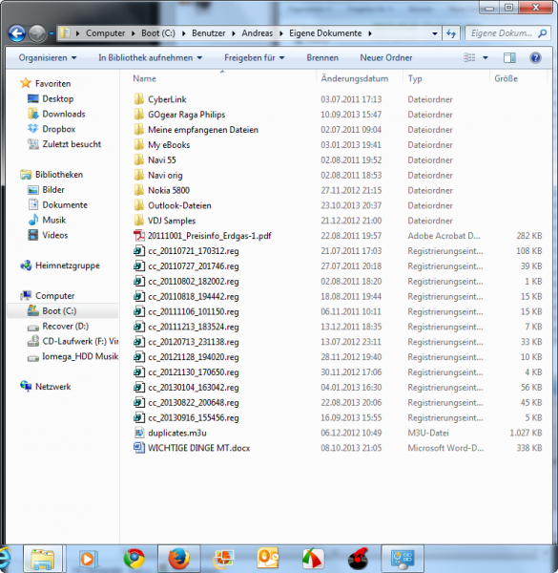Viewport: 558px width, 573px height.
Task: Open the Freigeben für menu
Action: [254, 57]
